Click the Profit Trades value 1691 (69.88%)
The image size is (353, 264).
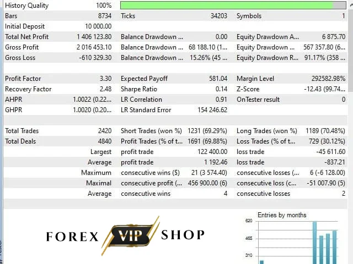pyautogui.click(x=207, y=141)
